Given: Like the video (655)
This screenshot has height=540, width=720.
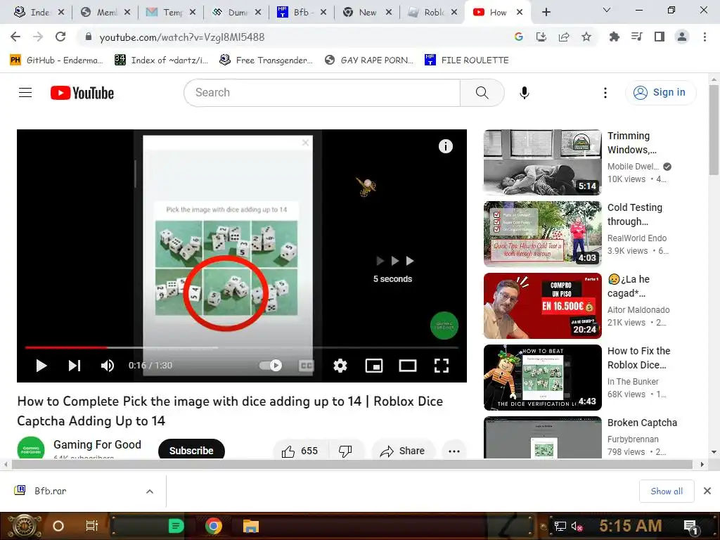Looking at the screenshot, I should 300,451.
